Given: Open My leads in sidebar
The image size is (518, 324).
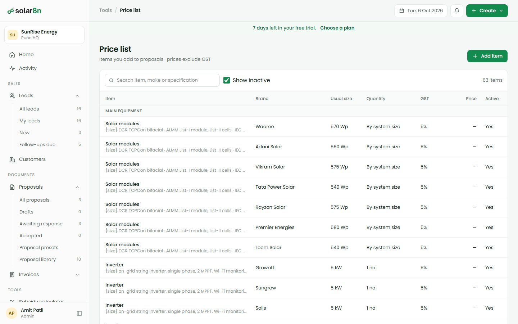Looking at the screenshot, I should click(x=50, y=121).
